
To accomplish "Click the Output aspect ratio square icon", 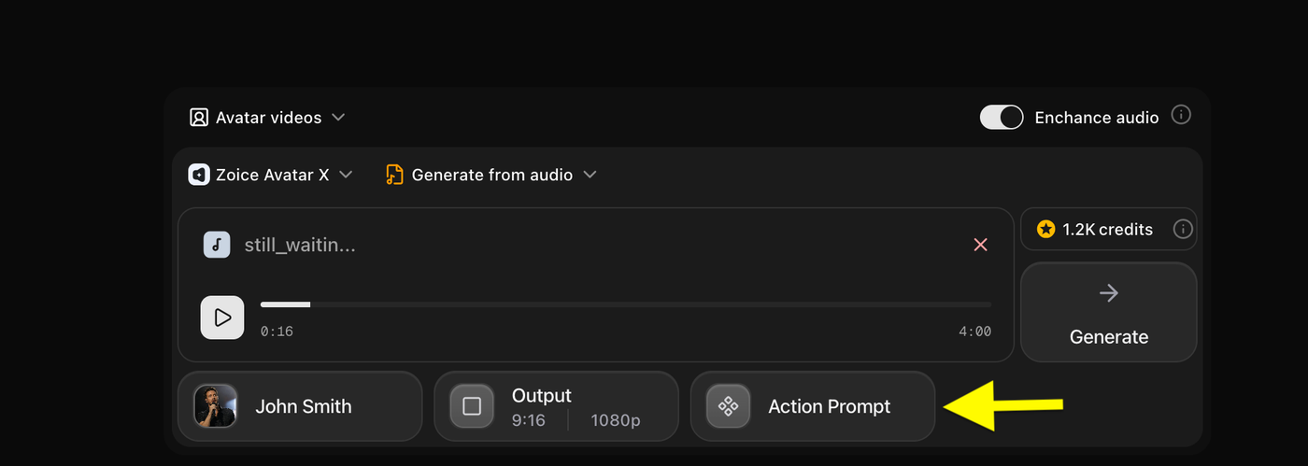I will click(x=472, y=406).
